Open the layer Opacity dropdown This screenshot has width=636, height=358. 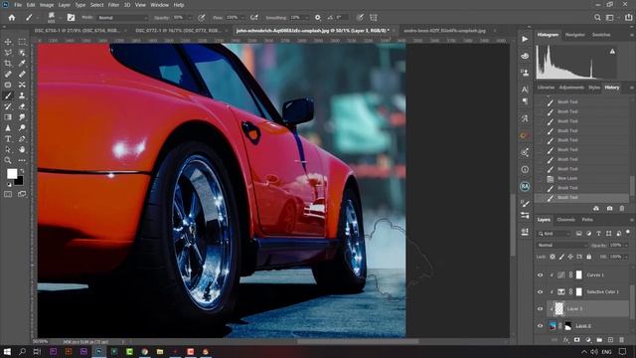click(627, 246)
